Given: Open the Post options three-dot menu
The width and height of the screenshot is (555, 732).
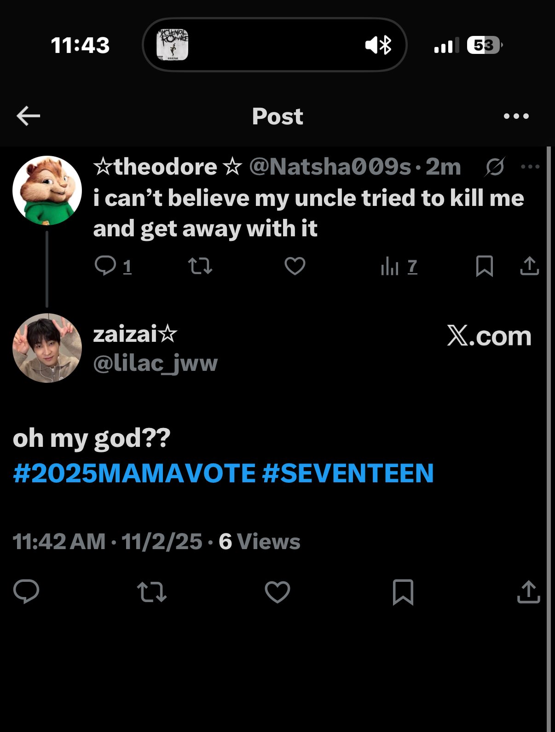Looking at the screenshot, I should pos(516,116).
